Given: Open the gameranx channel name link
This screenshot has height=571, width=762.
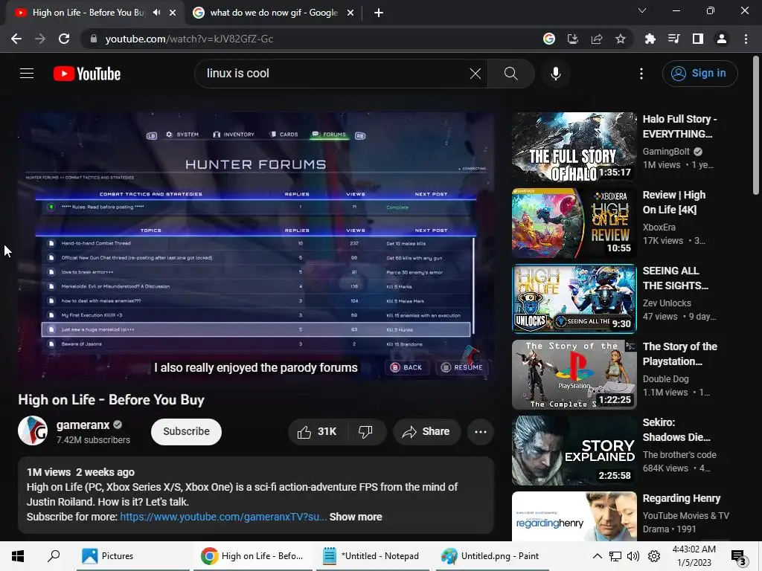Looking at the screenshot, I should [x=83, y=425].
